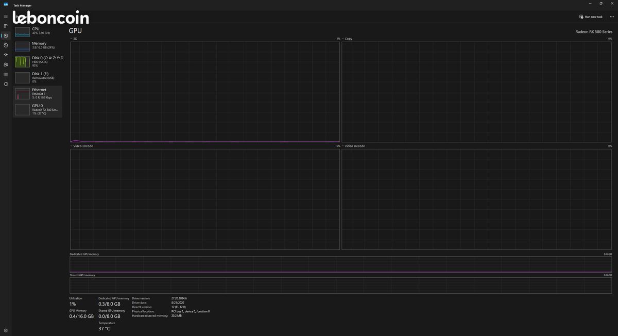Minimize the Task Manager window

click(x=590, y=4)
